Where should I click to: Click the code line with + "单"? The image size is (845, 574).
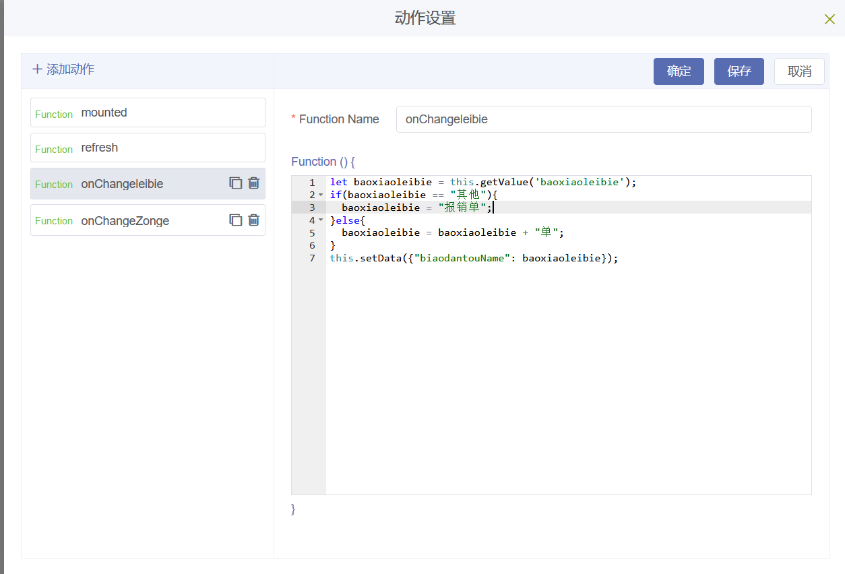(x=453, y=233)
